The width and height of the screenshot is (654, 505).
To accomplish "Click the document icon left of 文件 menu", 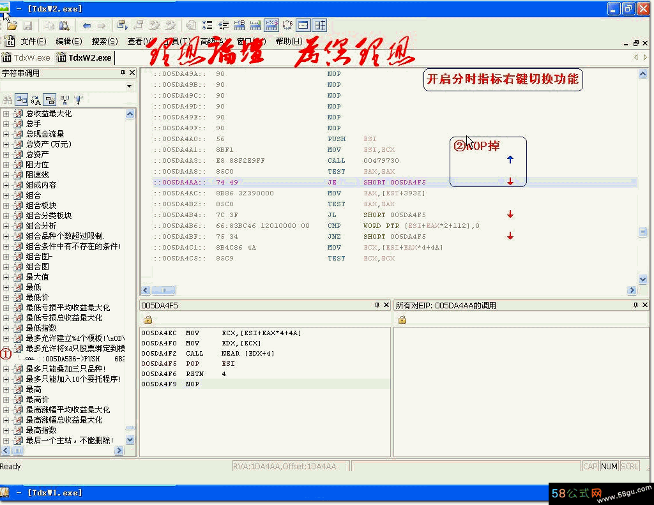I will pyautogui.click(x=9, y=41).
